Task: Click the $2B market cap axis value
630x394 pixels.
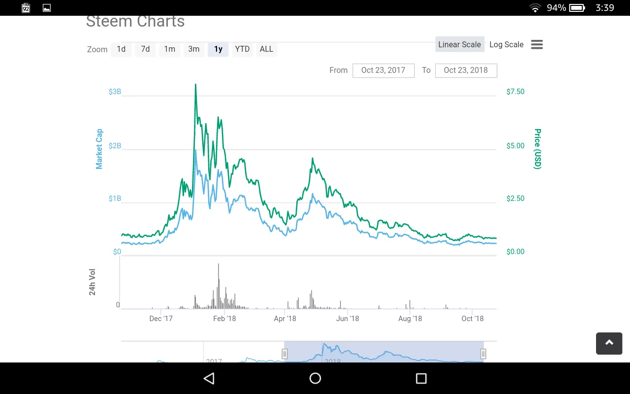Action: coord(115,146)
